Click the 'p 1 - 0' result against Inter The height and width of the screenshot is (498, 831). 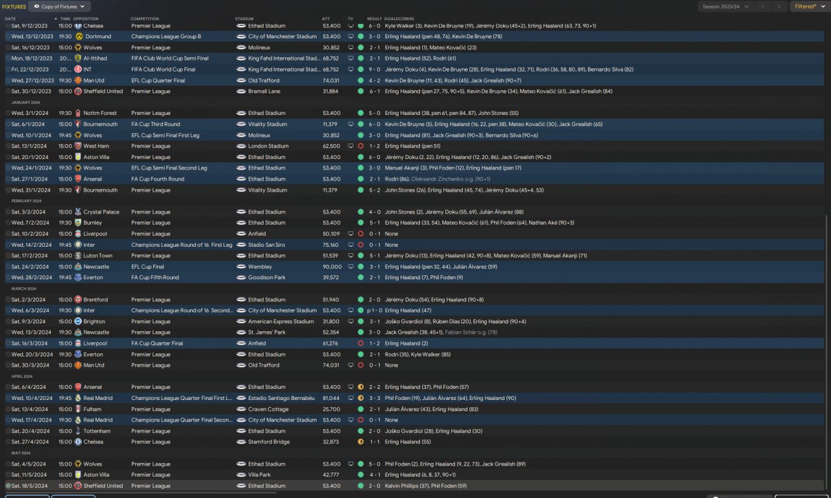(373, 311)
